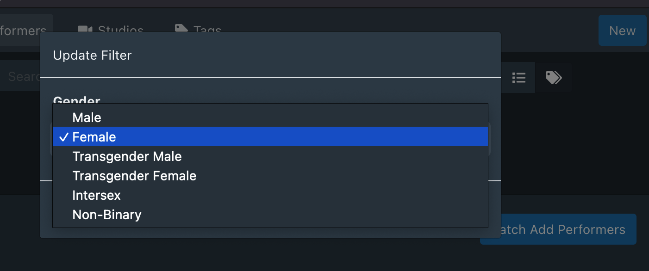Choose Transgender Male gender option
Image resolution: width=649 pixels, height=271 pixels.
[x=127, y=156]
